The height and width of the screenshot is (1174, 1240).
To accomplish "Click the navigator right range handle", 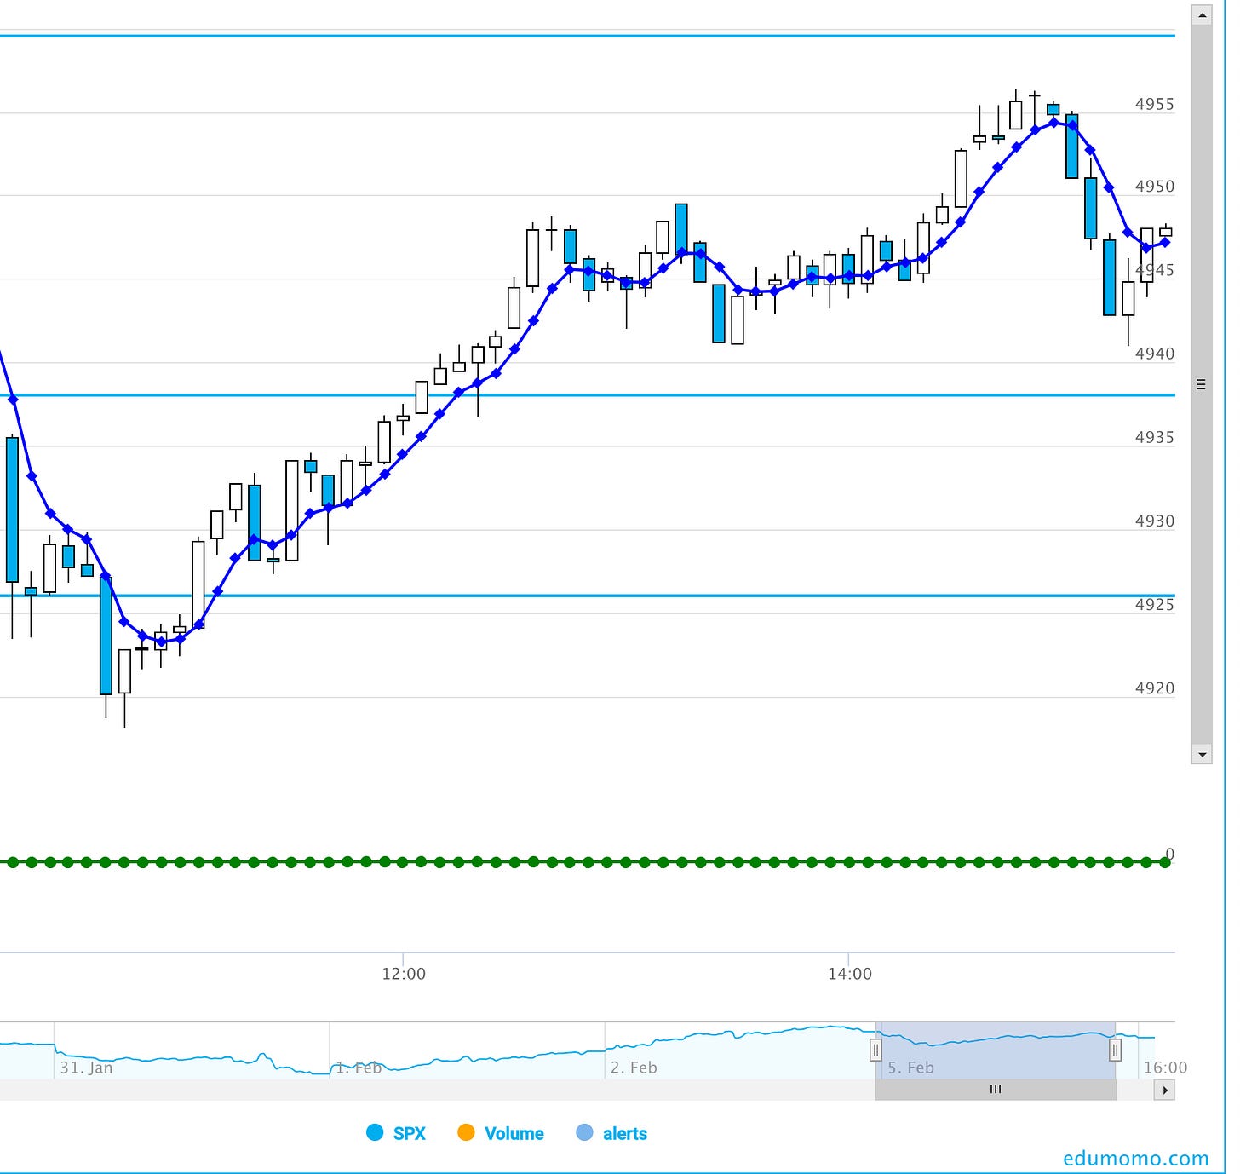I will pyautogui.click(x=1116, y=1050).
